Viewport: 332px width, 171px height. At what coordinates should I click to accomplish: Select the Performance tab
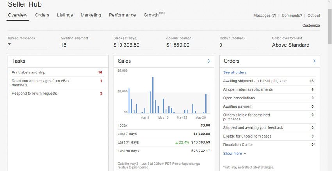(x=122, y=15)
